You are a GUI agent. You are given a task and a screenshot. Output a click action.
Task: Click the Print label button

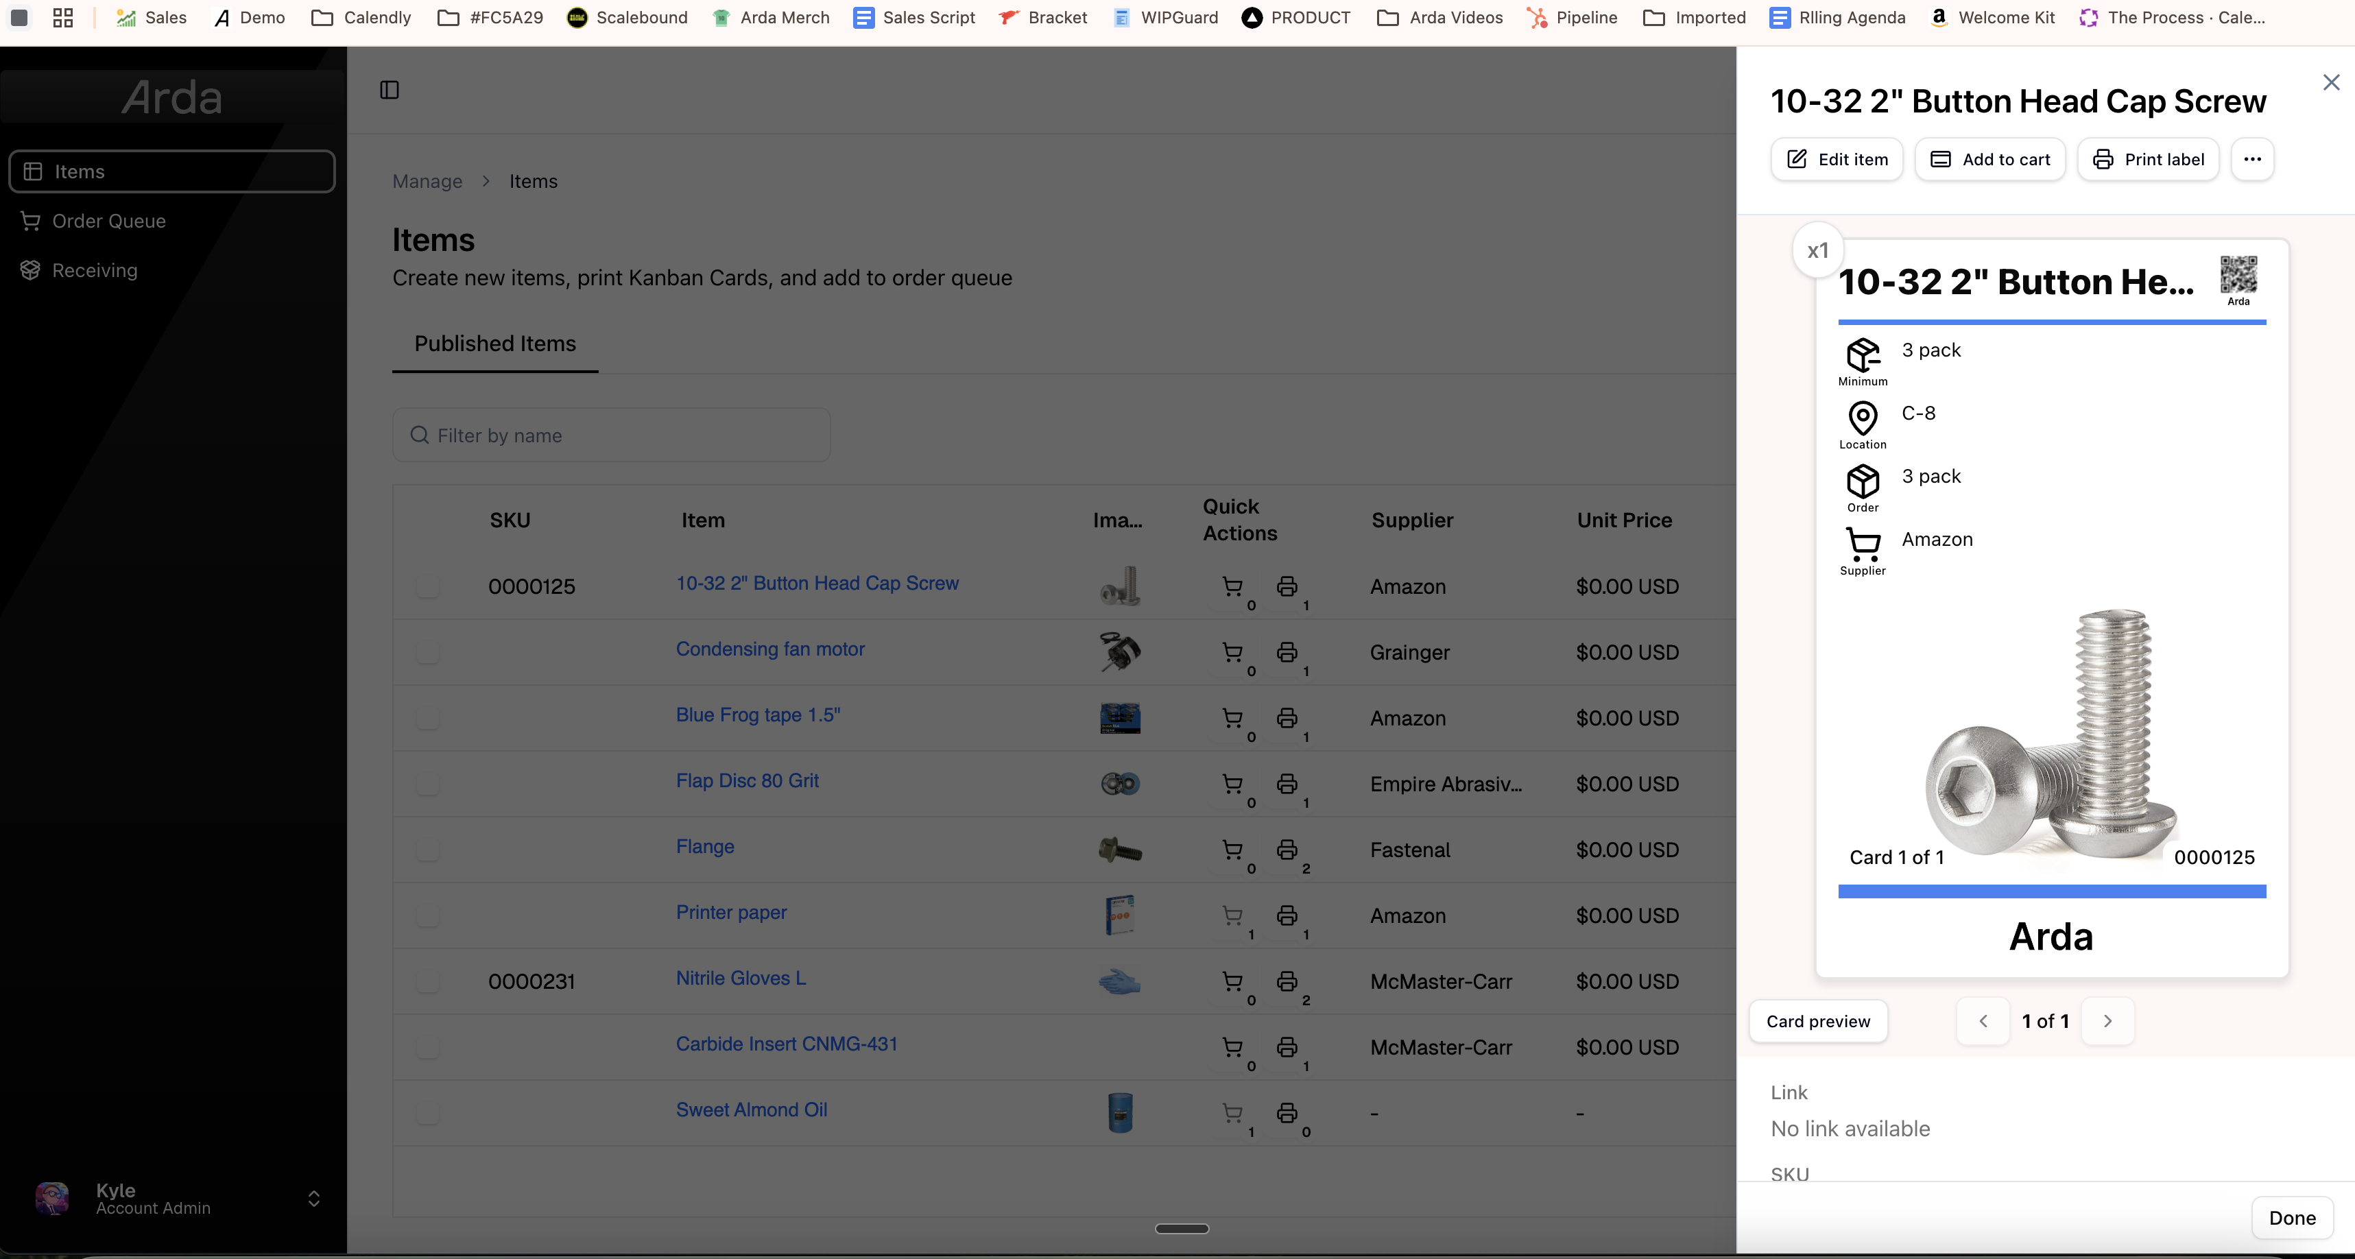(2147, 159)
